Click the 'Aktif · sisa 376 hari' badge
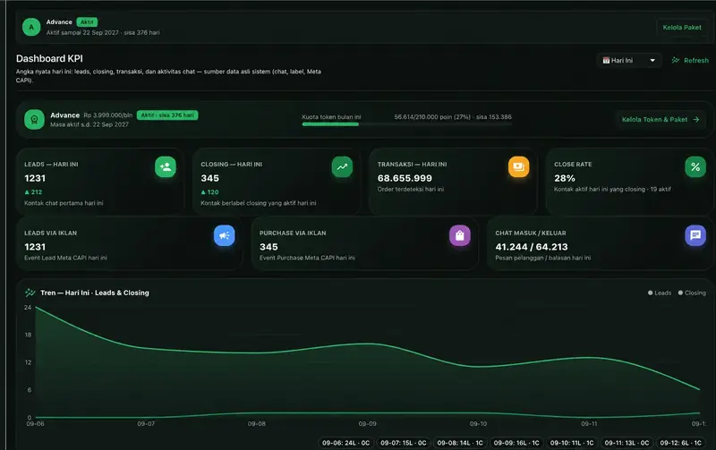The width and height of the screenshot is (716, 450). pos(167,115)
